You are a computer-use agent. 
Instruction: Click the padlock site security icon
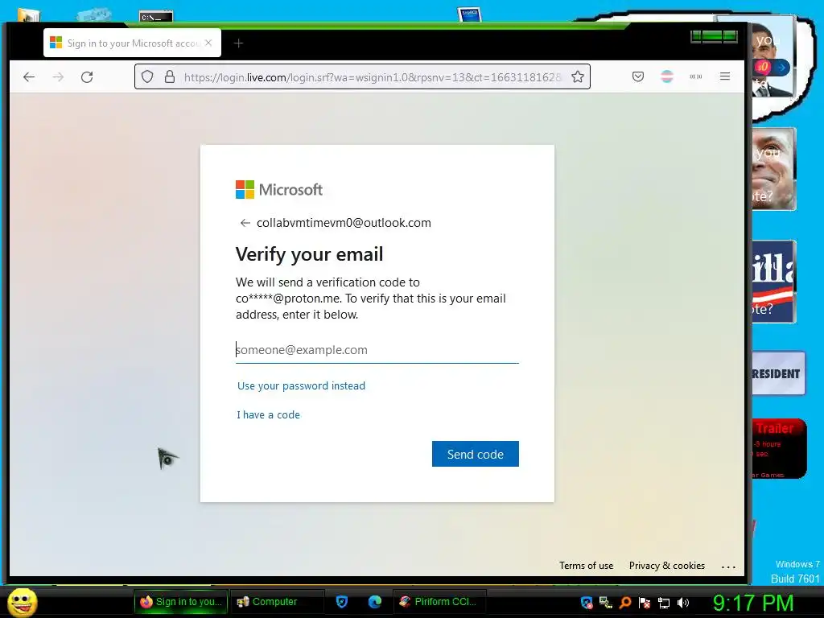point(170,76)
